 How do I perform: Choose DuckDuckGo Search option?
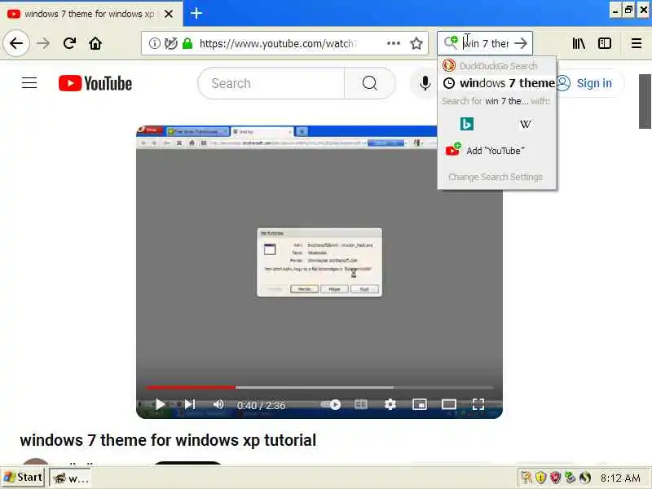pos(497,66)
